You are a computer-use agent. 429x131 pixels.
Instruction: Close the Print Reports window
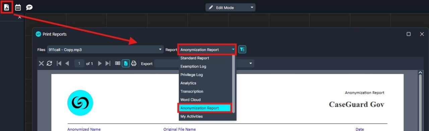tap(422, 34)
